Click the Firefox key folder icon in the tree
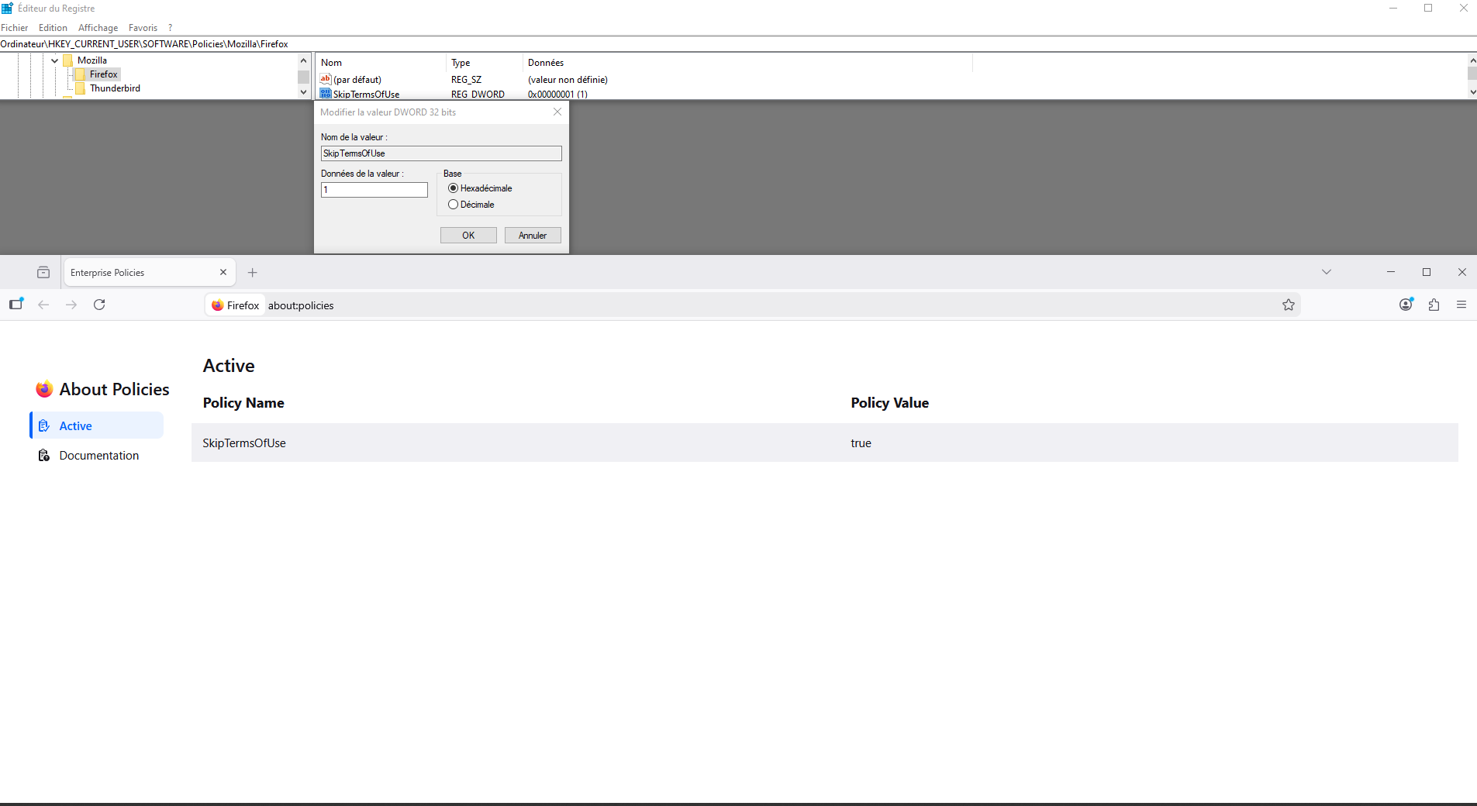The height and width of the screenshot is (806, 1477). click(81, 74)
